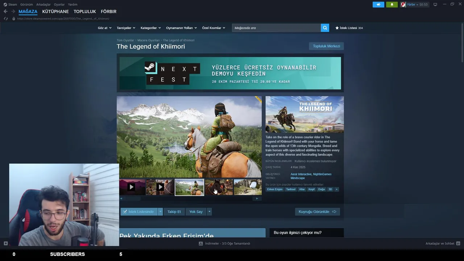Screen dimensions: 464x261
Task: Open the Göz at dropdown menu
Action: 104,28
